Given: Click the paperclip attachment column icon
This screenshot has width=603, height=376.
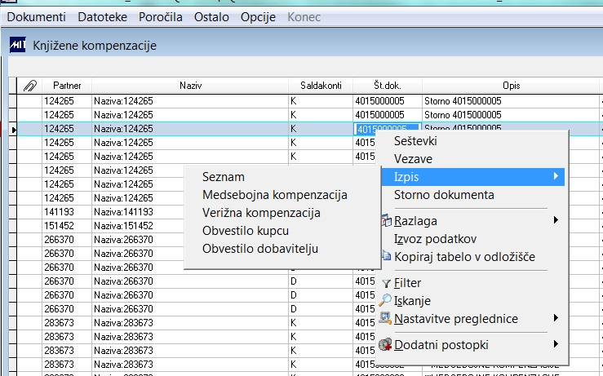Looking at the screenshot, I should (29, 86).
